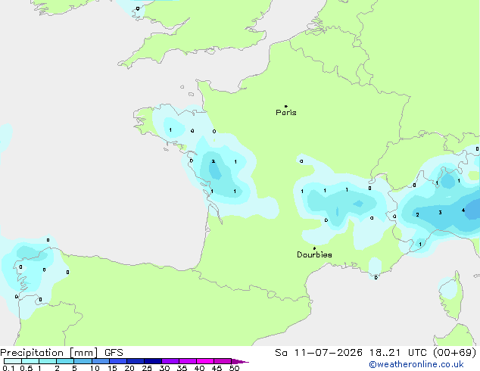Click the legend value 50 label
This screenshot has height=371, width=480.
[234, 368]
